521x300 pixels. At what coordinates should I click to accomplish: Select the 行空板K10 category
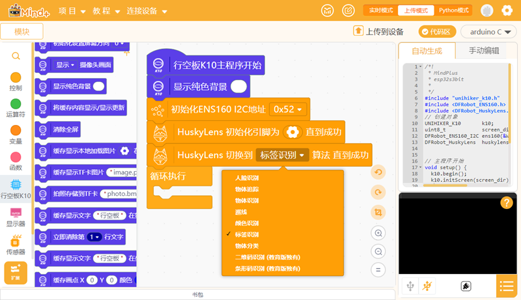(x=16, y=189)
